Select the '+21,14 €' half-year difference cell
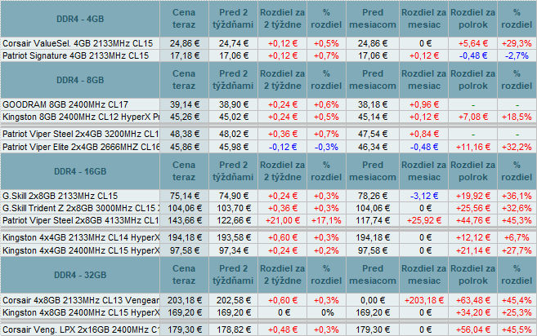This screenshot has height=336, width=537. point(472,250)
